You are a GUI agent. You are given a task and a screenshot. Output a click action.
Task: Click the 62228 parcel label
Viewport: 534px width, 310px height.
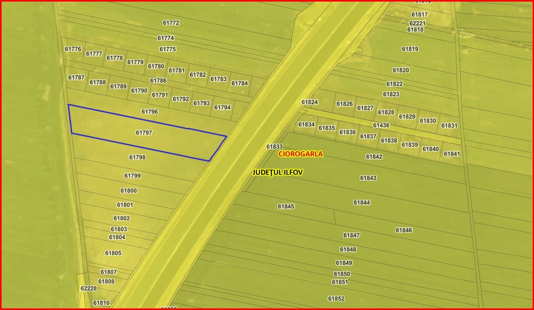point(88,288)
